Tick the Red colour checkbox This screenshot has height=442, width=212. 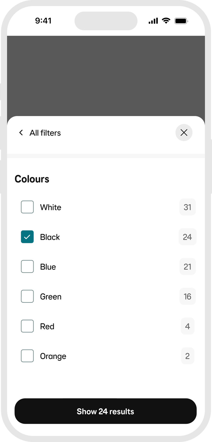pyautogui.click(x=27, y=326)
